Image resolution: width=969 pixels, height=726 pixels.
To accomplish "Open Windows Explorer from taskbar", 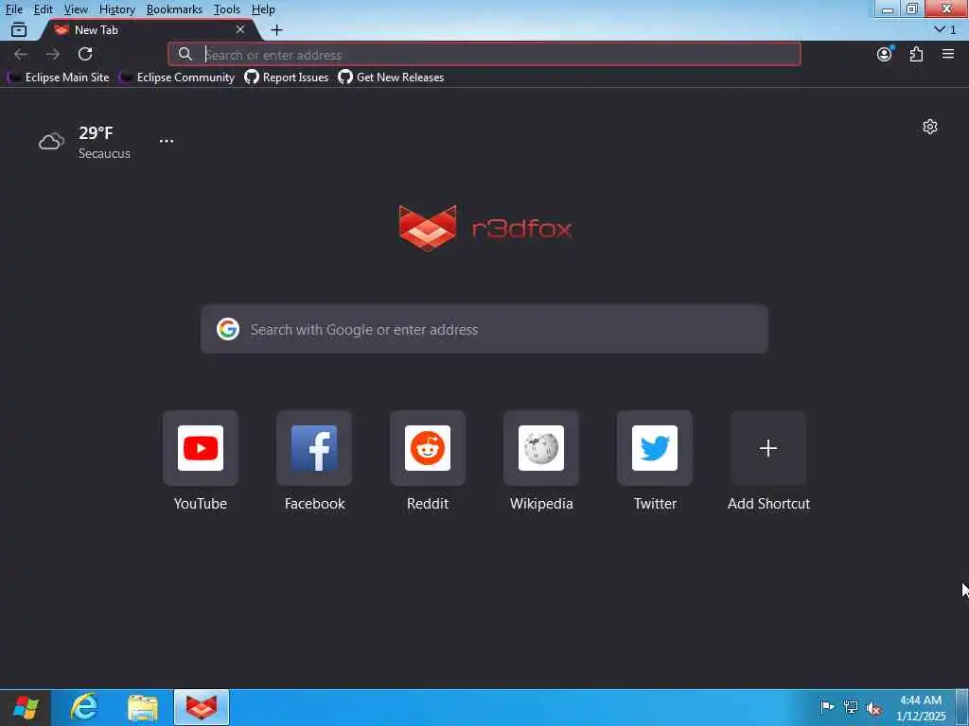I will pos(143,707).
